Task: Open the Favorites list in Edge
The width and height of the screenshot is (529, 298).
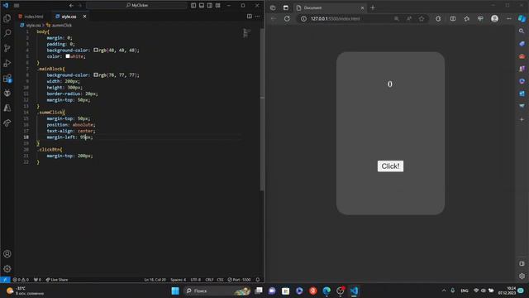Action: coord(466,18)
